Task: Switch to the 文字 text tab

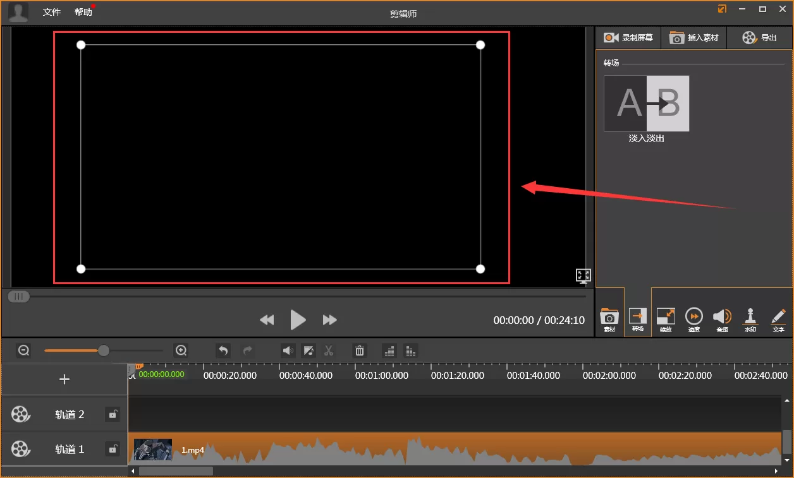Action: (x=778, y=320)
